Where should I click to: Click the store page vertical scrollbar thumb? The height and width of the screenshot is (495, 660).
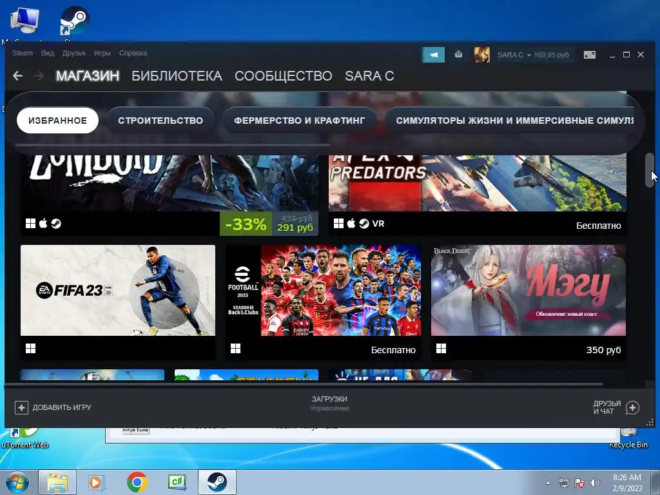click(x=650, y=170)
